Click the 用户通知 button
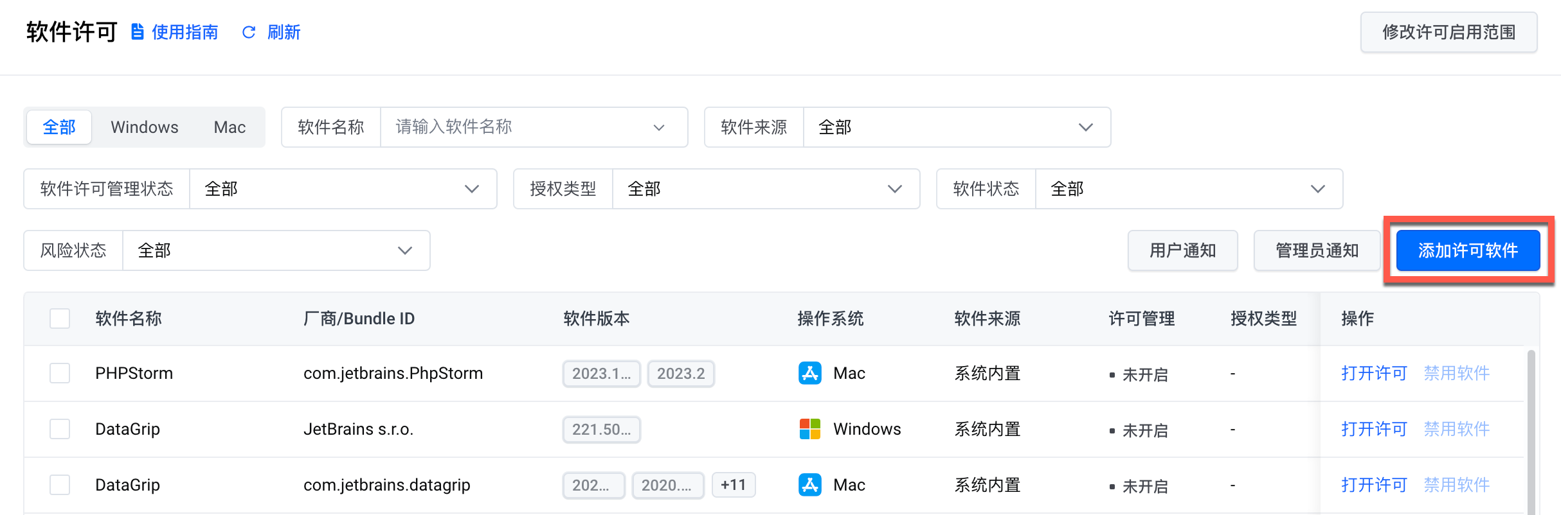Viewport: 1561px width, 515px height. [x=1182, y=250]
